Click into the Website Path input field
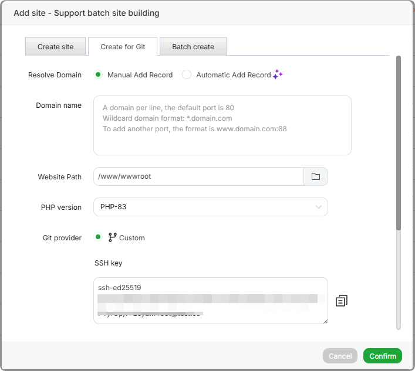 coord(198,176)
